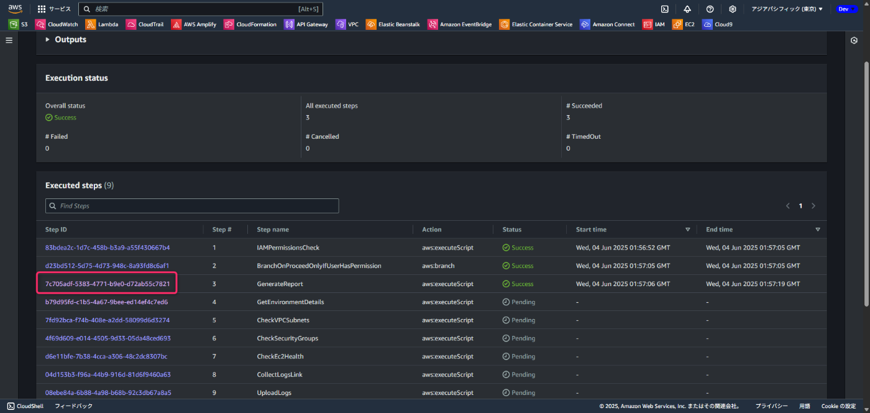Focus the top console search box

[x=201, y=9]
